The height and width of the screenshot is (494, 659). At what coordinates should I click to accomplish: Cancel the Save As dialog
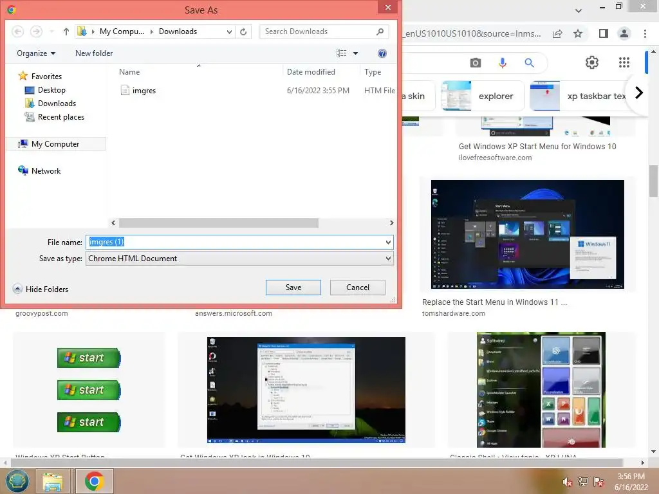[358, 288]
